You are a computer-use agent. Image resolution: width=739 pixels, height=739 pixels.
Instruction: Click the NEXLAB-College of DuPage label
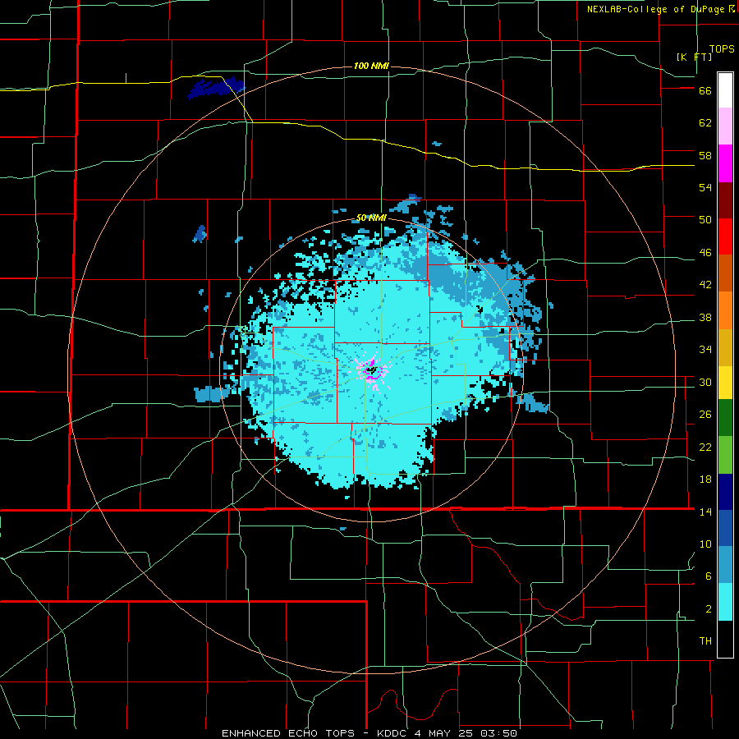tap(655, 9)
